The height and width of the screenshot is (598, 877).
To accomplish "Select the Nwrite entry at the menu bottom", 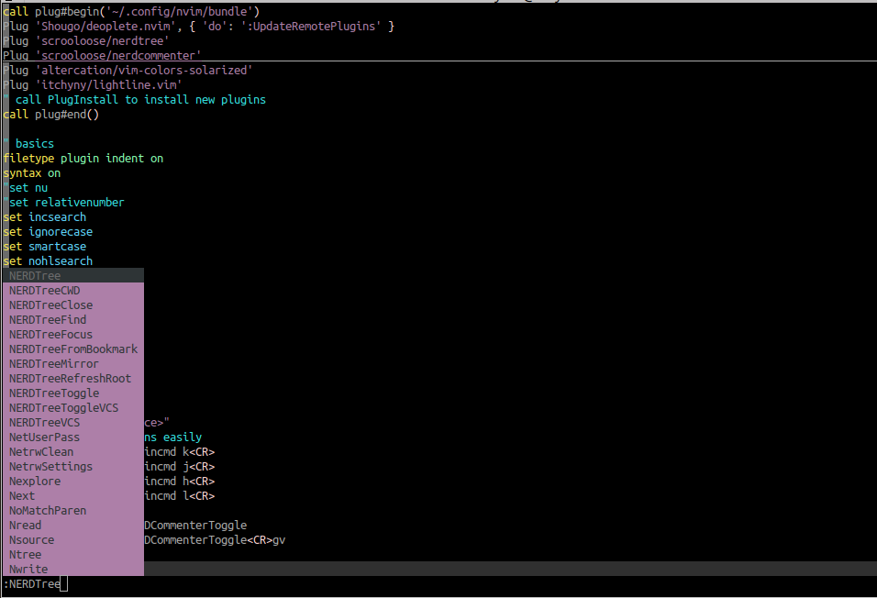I will click(28, 570).
